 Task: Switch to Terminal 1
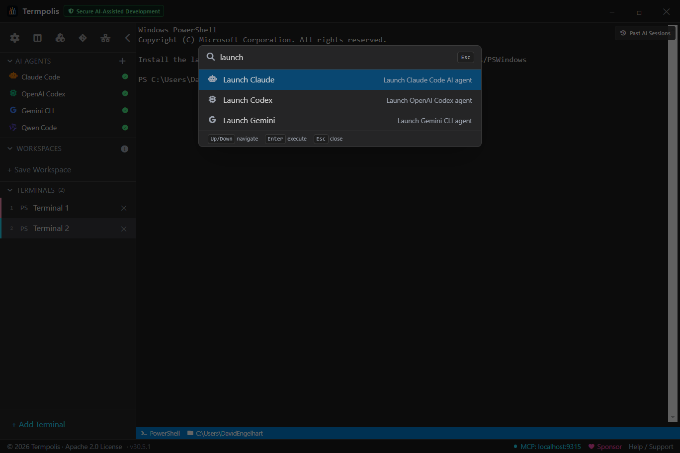click(x=68, y=208)
